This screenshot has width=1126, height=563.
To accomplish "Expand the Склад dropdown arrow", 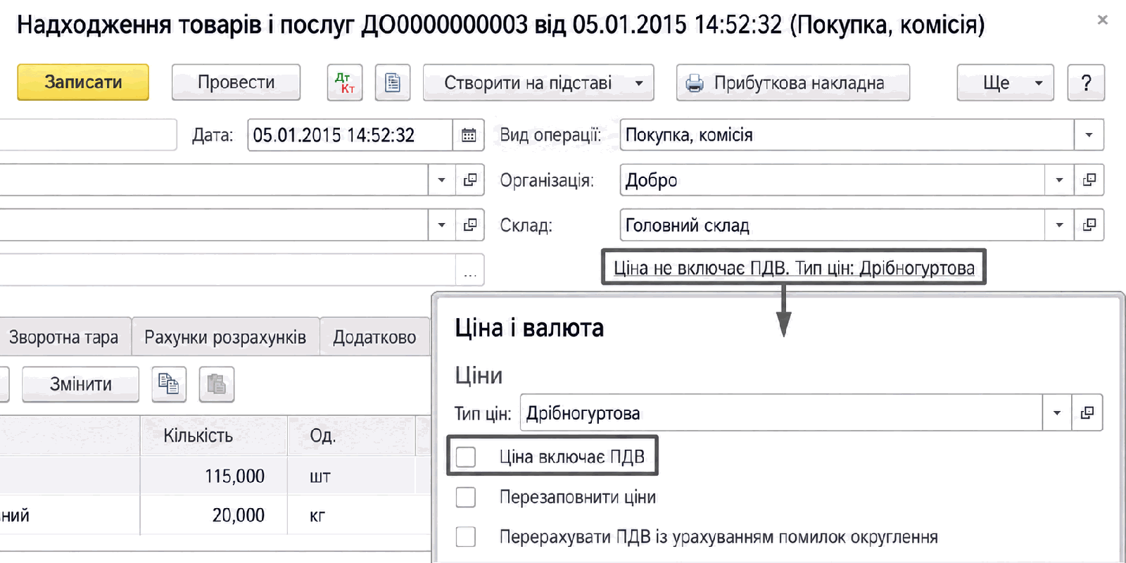I will [x=1059, y=225].
